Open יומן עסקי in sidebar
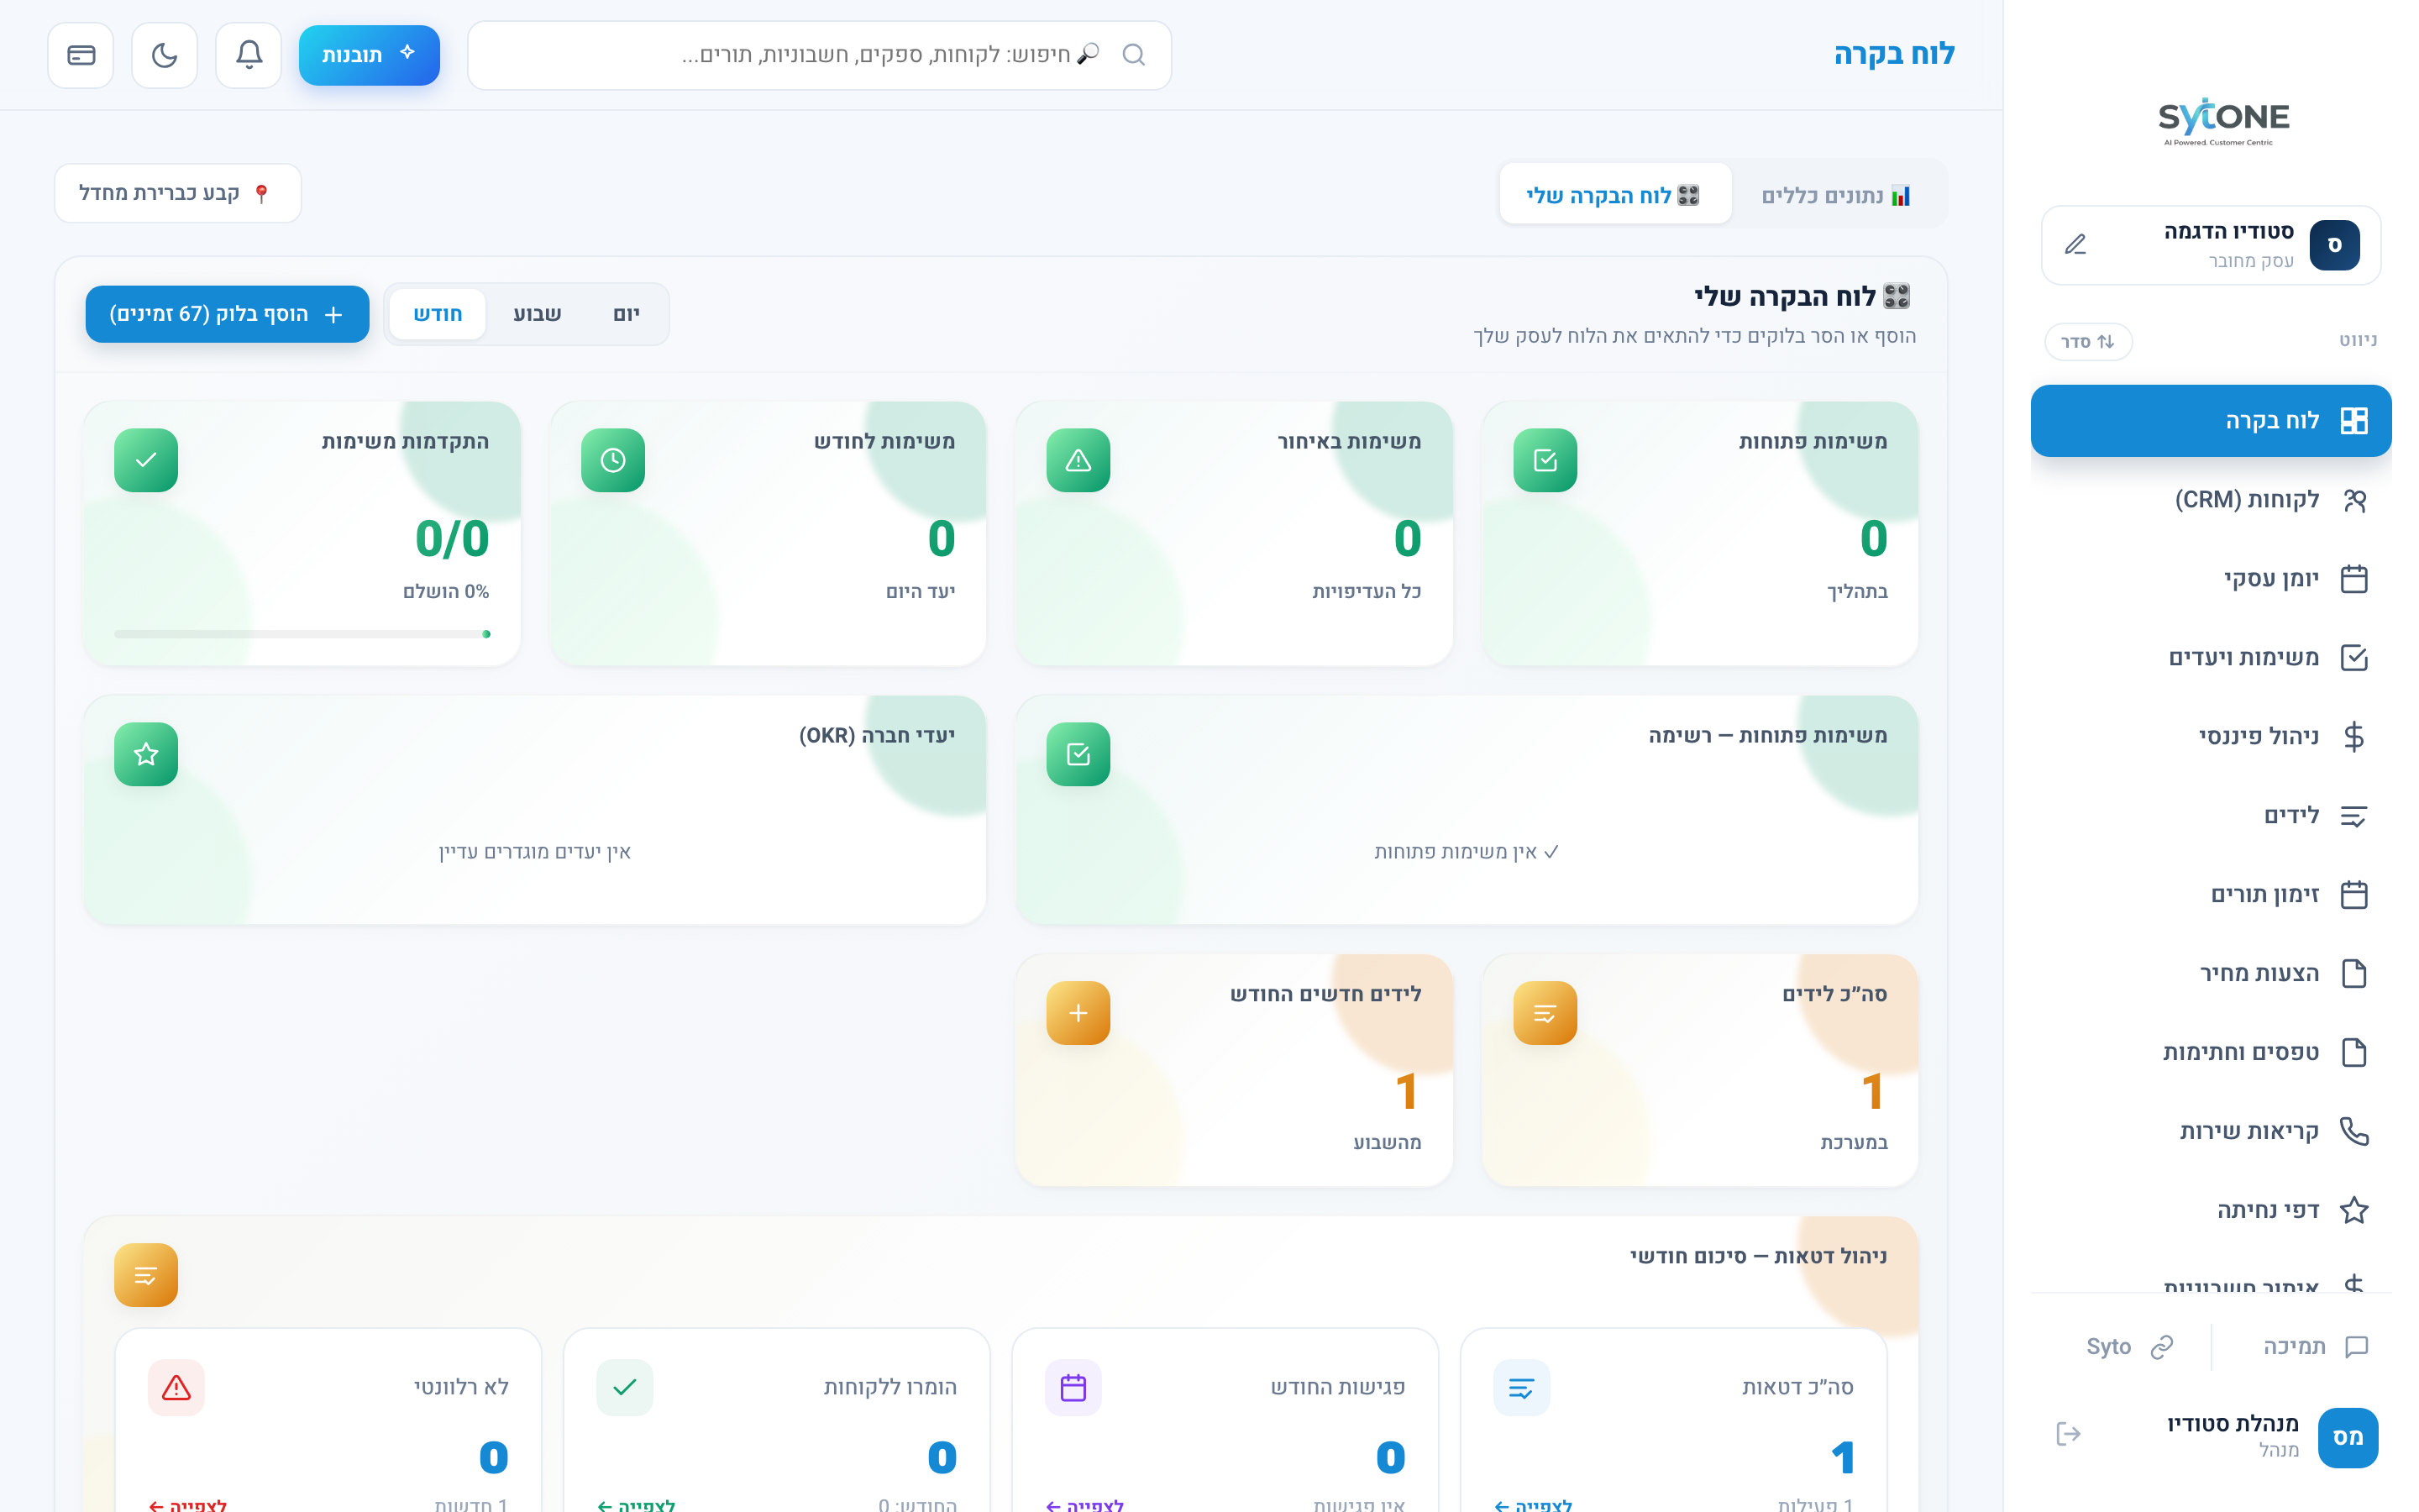The width and height of the screenshot is (2419, 1512). pyautogui.click(x=2210, y=579)
